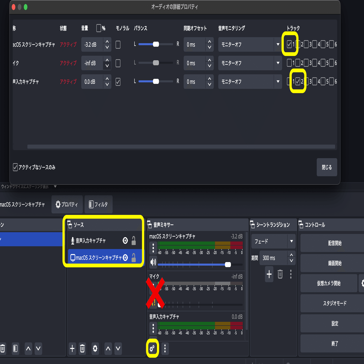The width and height of the screenshot is (364, 364).
Task: Click the -3.2 dB volume field
Action: click(x=92, y=45)
